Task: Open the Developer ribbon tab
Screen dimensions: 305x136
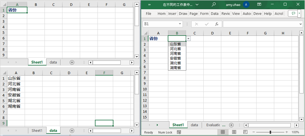Action: coord(257,14)
